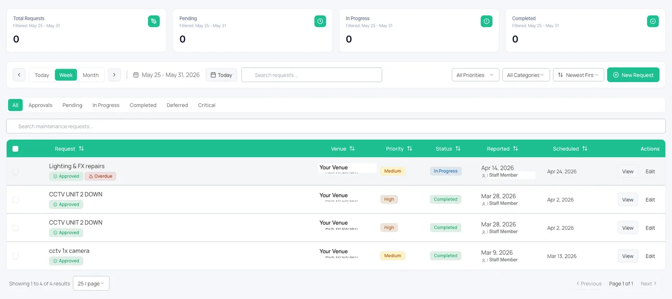Click the In Progress card icon
Image resolution: width=672 pixels, height=299 pixels.
tap(486, 21)
